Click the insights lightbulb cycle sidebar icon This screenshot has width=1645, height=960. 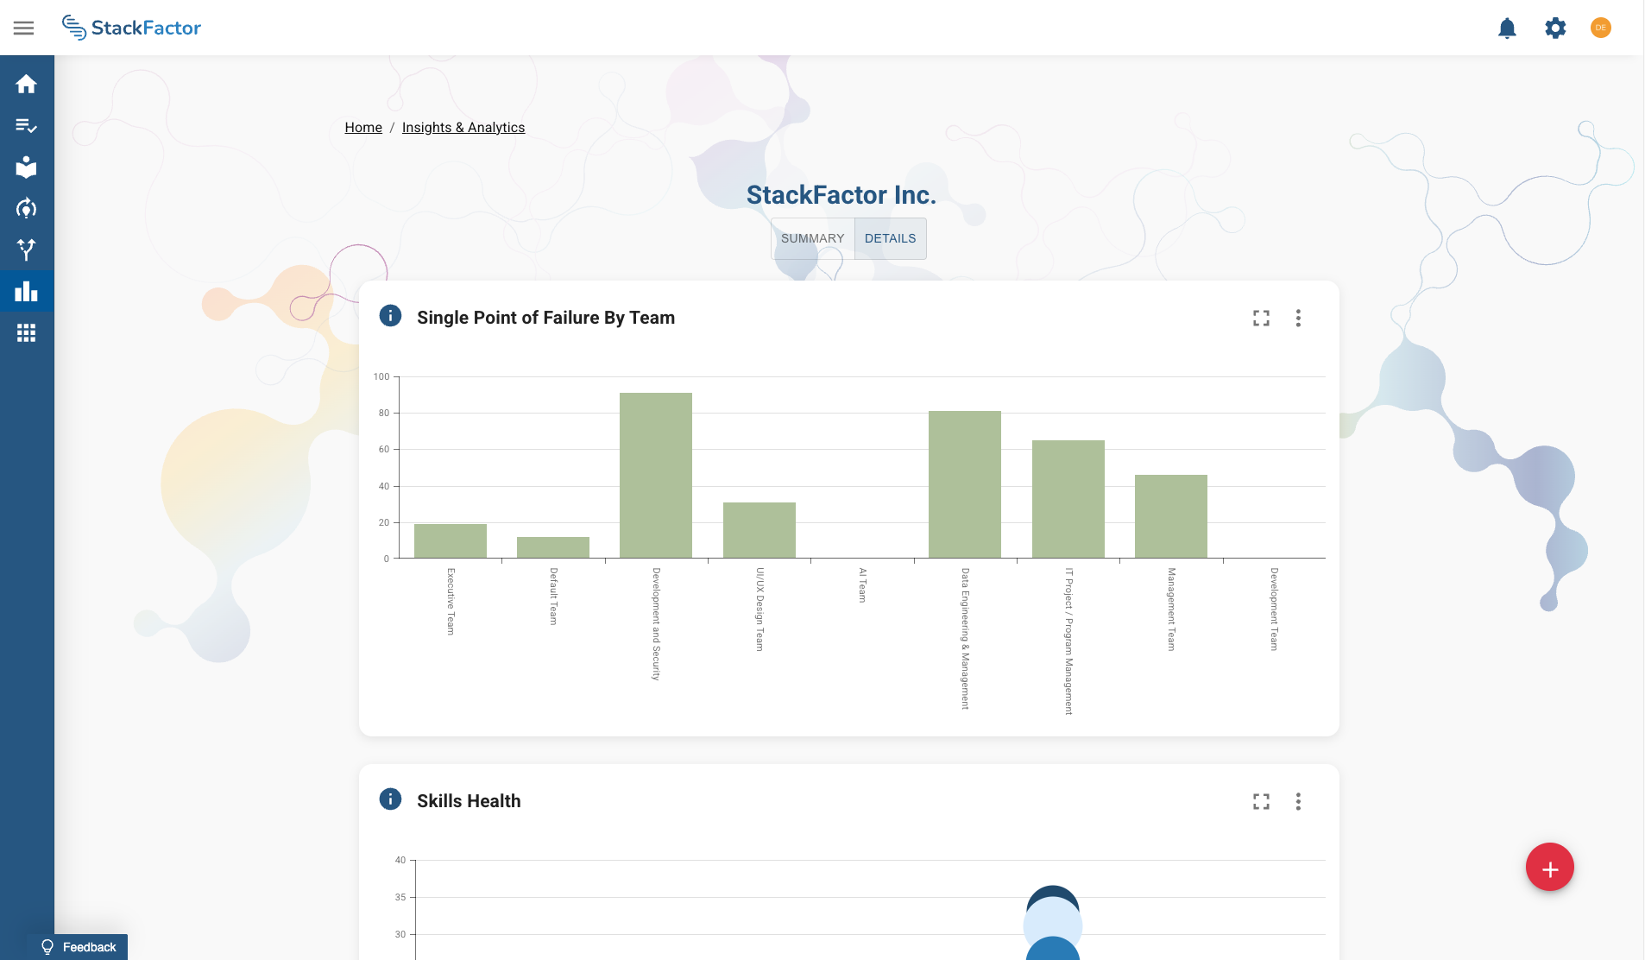coord(27,208)
